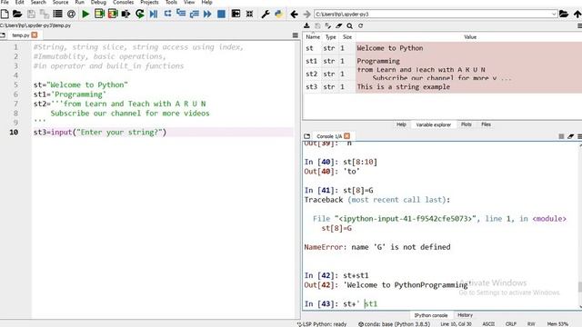Switch to the Help pane tab
This screenshot has height=327, width=582.
[x=401, y=124]
